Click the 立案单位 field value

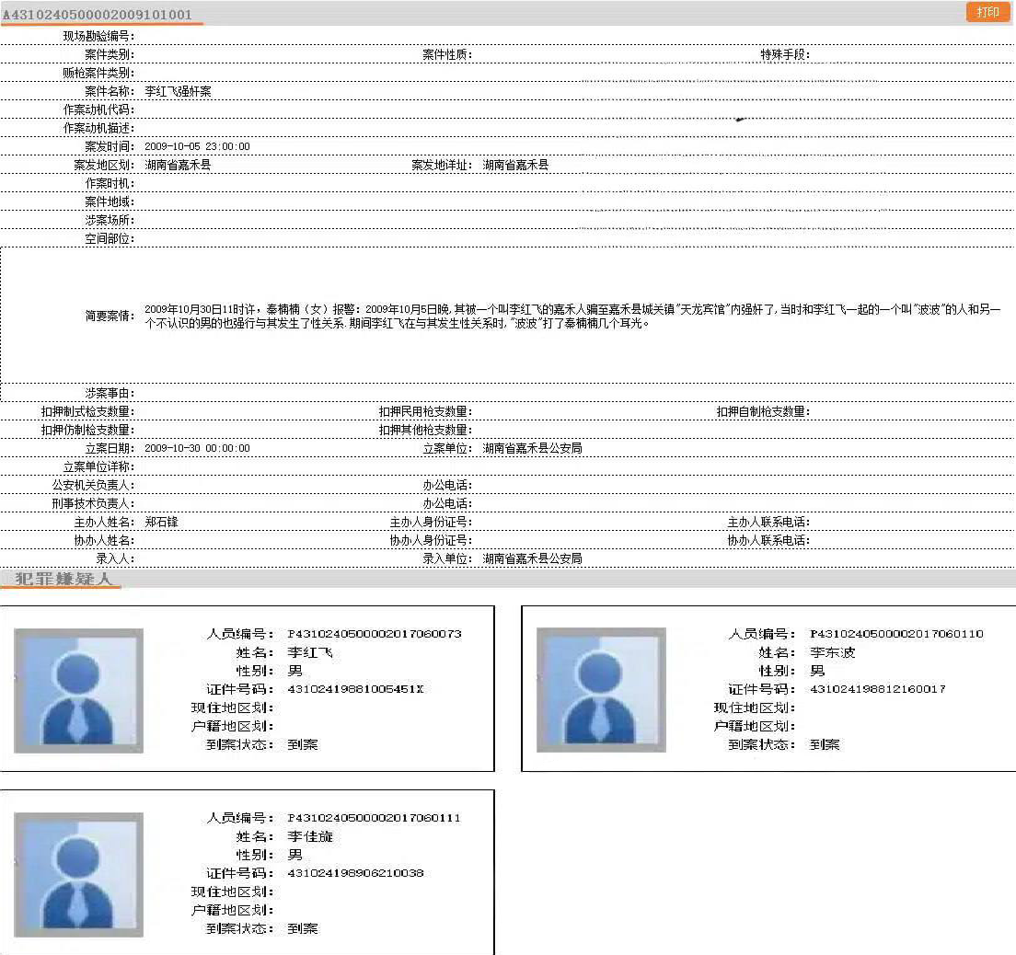click(x=532, y=449)
